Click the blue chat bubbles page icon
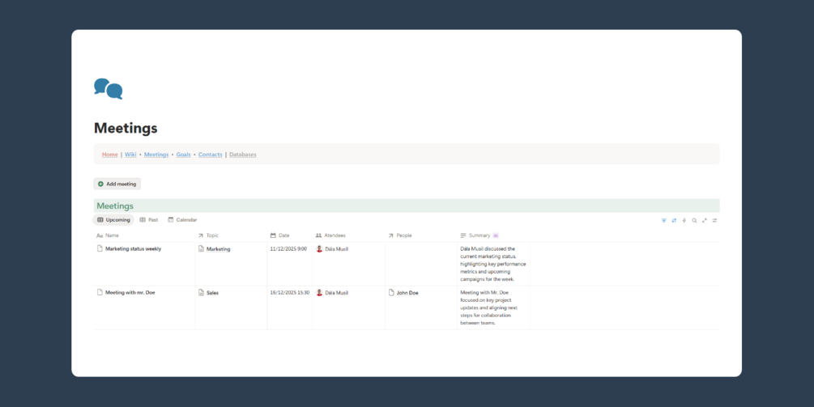Screen dimensions: 814x407 coord(108,89)
